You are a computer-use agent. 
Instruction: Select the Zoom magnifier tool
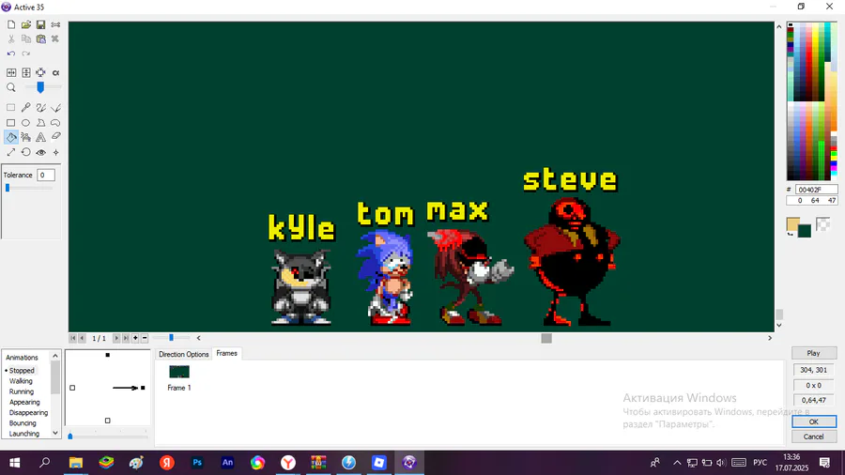coord(10,87)
